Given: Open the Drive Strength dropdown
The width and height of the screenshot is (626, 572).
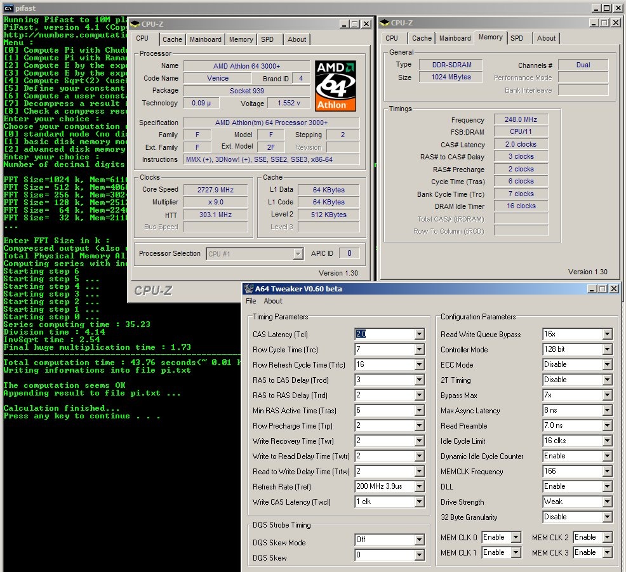Looking at the screenshot, I should [x=607, y=502].
